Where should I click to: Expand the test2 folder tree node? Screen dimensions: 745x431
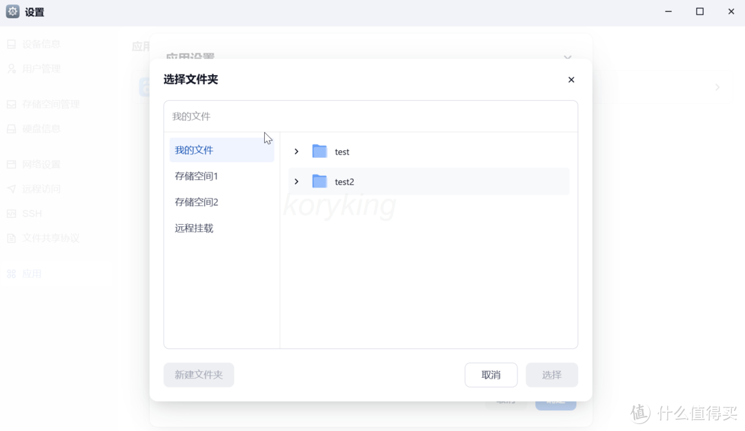tap(297, 181)
